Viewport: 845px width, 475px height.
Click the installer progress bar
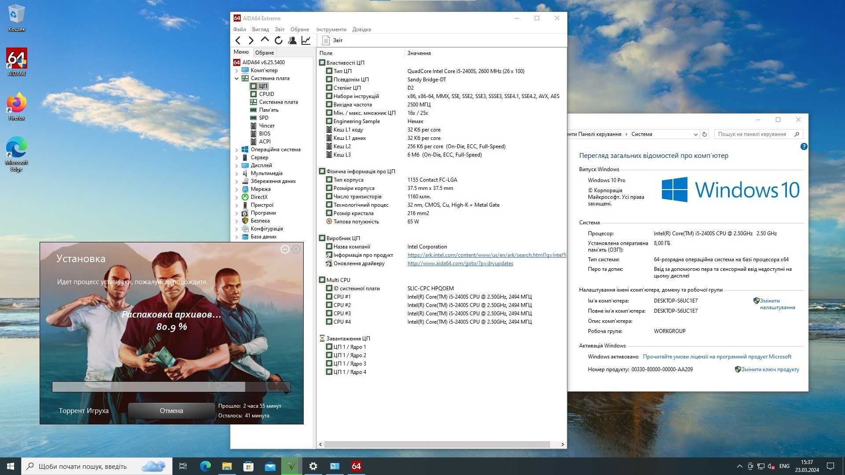[171, 387]
